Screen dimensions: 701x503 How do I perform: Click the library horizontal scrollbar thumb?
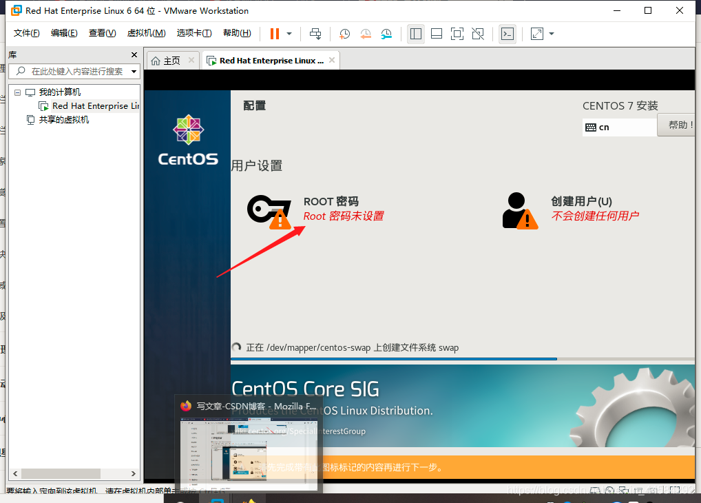[61, 473]
